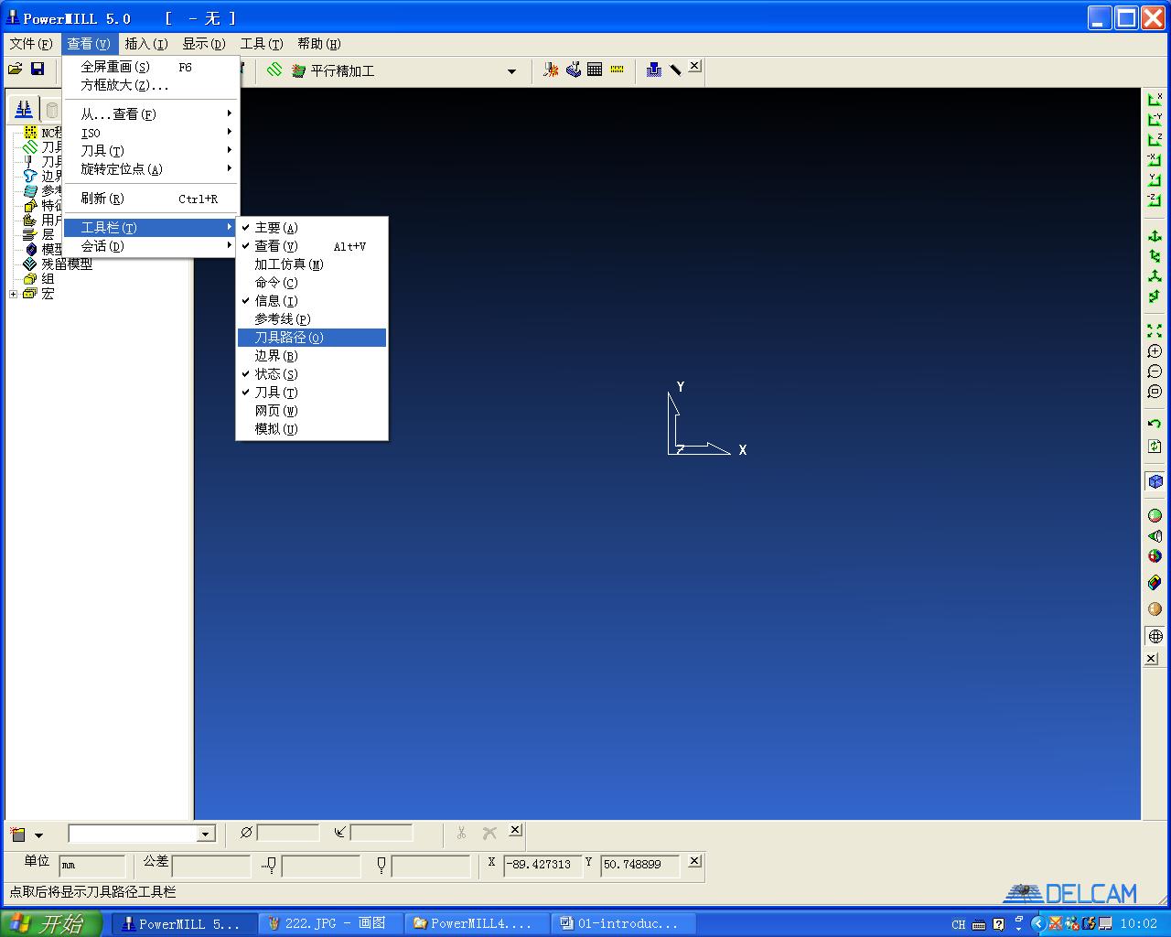The image size is (1171, 937).
Task: View along Y axis icon
Action: point(1155,180)
